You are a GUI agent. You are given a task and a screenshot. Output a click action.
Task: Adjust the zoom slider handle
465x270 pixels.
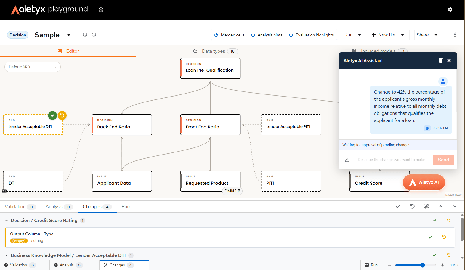click(423, 265)
